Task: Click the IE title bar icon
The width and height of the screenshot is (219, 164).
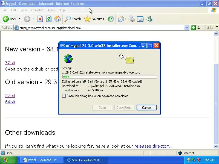Action: 3,4
